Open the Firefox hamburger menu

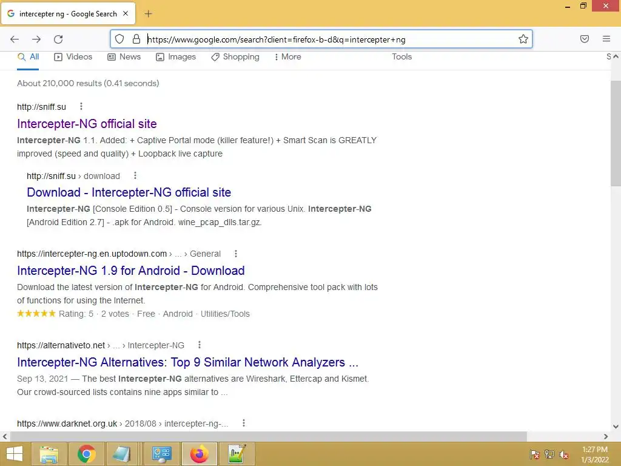click(606, 39)
